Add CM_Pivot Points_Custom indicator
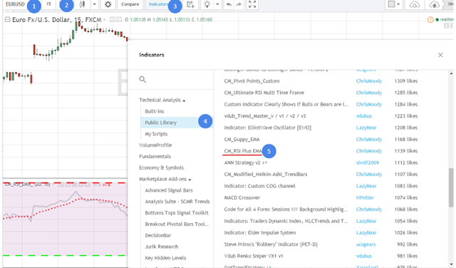This screenshot has width=456, height=268. [252, 81]
